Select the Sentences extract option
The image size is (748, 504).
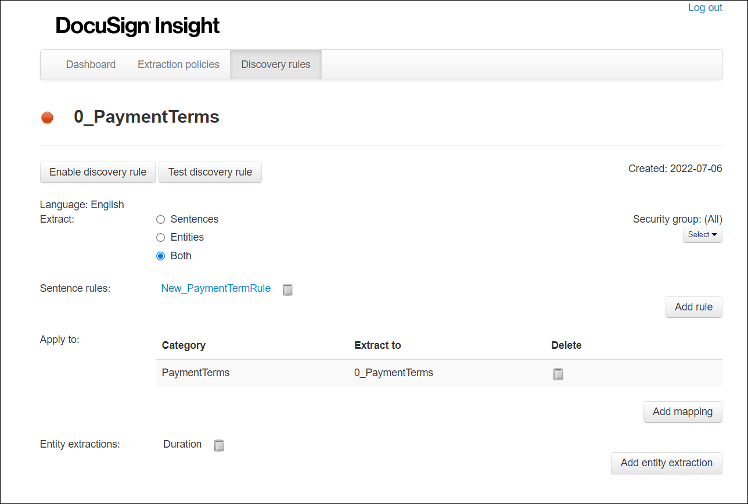pyautogui.click(x=160, y=219)
